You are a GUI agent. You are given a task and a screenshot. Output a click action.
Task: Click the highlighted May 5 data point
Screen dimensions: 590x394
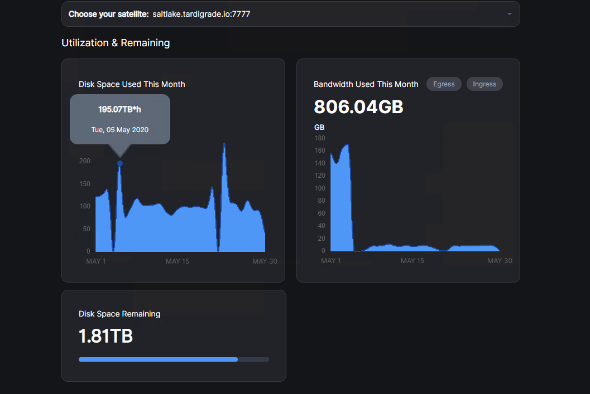coord(120,163)
